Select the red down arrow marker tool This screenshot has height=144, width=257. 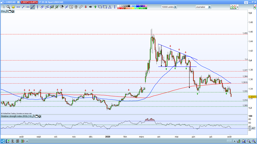86,7
